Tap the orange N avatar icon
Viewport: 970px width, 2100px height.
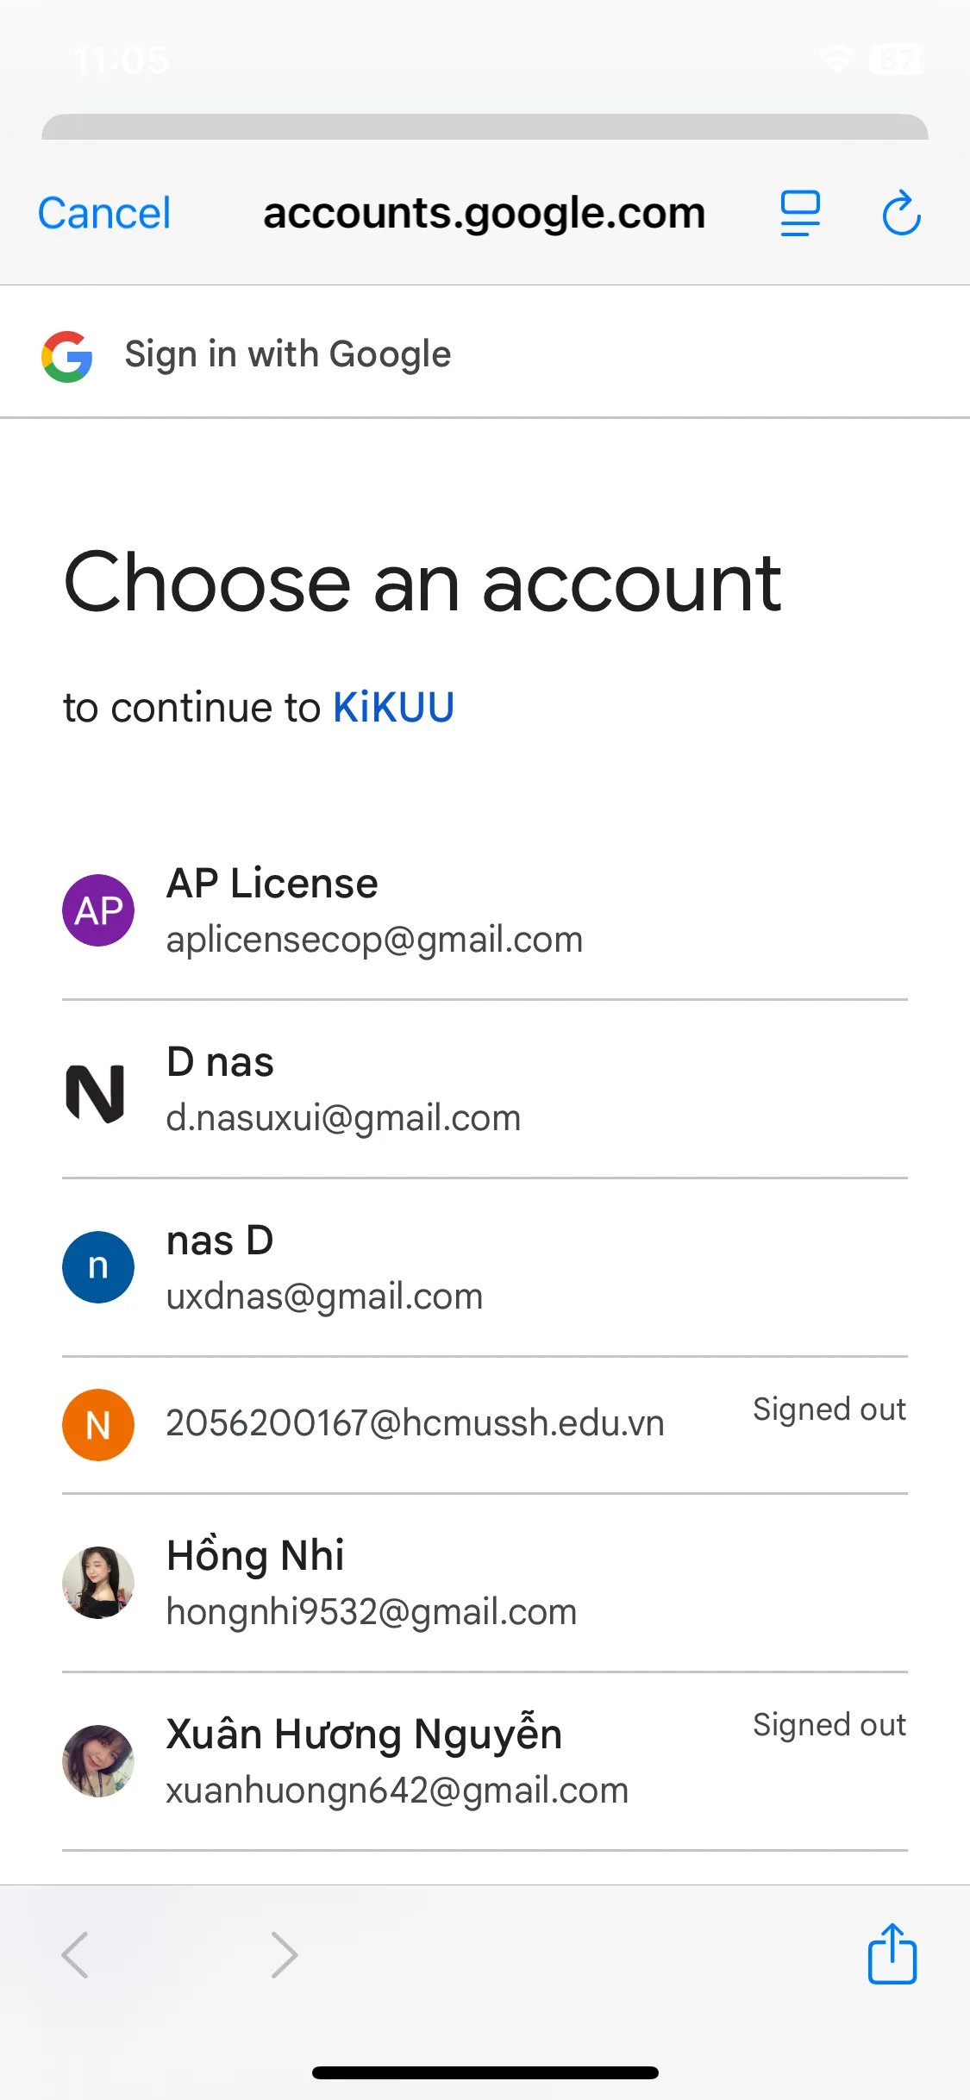[x=98, y=1424]
